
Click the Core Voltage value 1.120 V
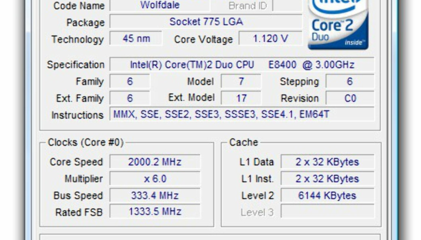coord(271,39)
